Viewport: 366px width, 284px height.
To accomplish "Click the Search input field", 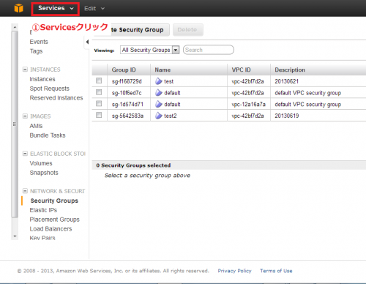I will [x=209, y=50].
